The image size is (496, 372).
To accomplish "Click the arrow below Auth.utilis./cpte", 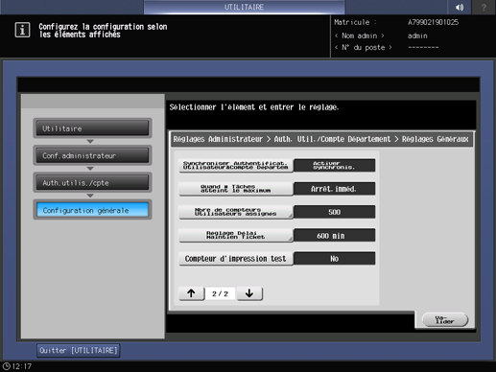I will [x=90, y=196].
